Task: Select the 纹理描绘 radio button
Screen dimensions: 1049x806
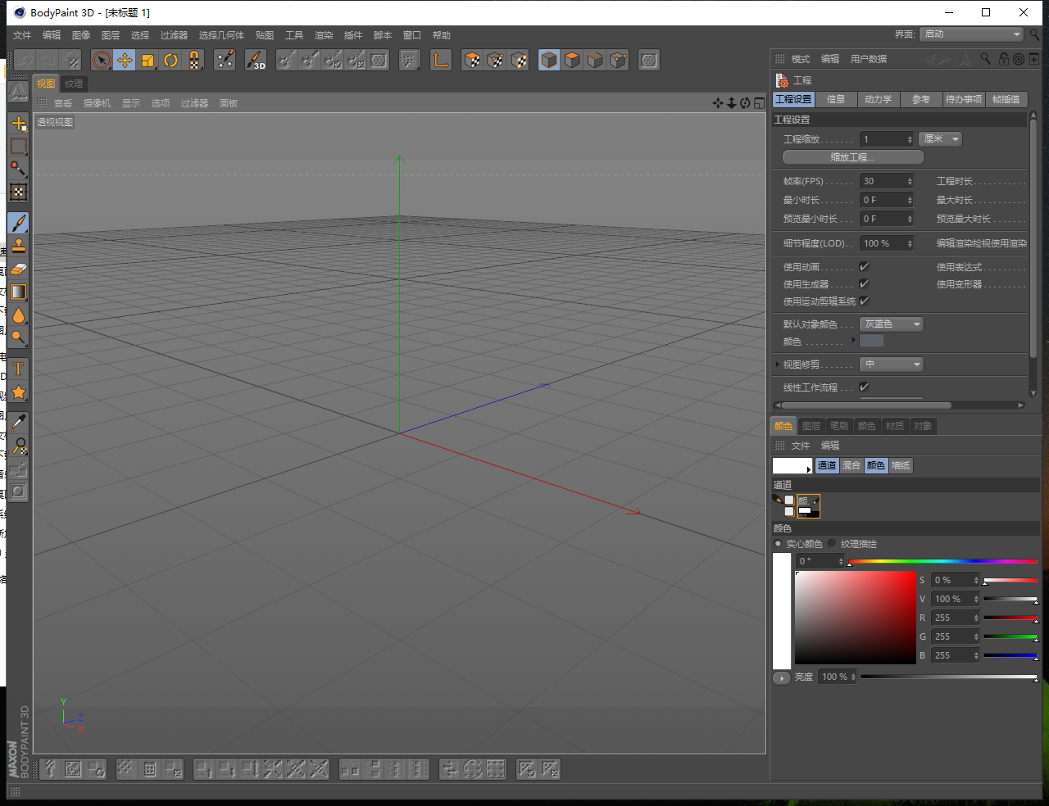Action: pyautogui.click(x=833, y=543)
